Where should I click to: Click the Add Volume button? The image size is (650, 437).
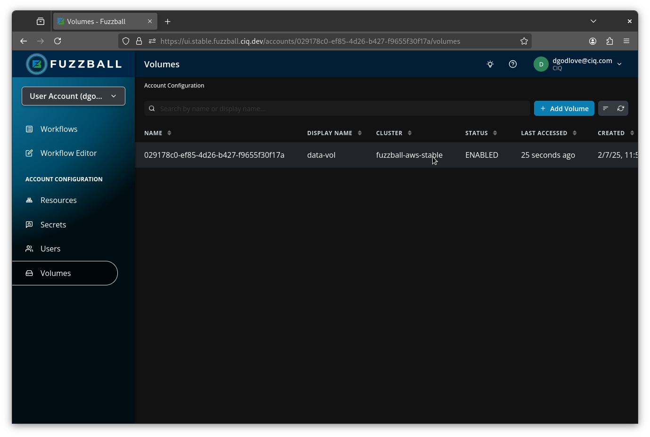pyautogui.click(x=564, y=108)
